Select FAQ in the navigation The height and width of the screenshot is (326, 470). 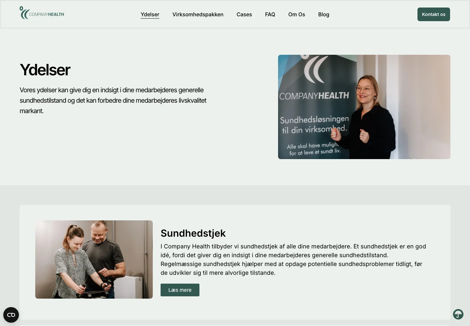point(270,14)
